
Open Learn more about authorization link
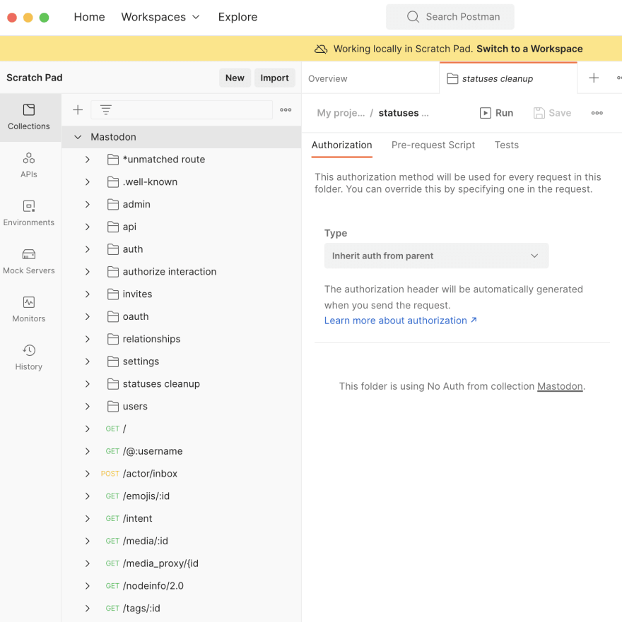pos(400,321)
